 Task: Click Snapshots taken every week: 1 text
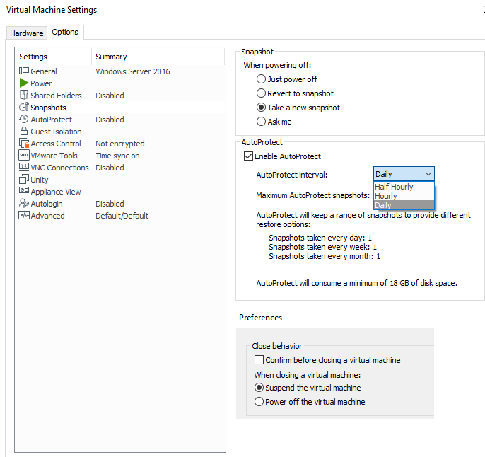click(322, 247)
